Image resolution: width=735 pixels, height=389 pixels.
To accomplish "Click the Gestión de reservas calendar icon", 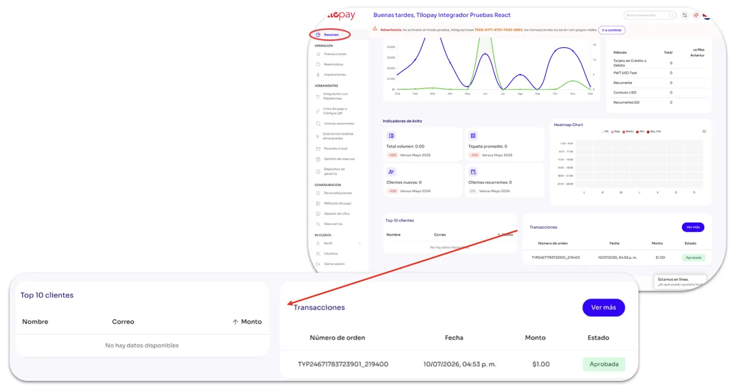I will click(x=318, y=159).
